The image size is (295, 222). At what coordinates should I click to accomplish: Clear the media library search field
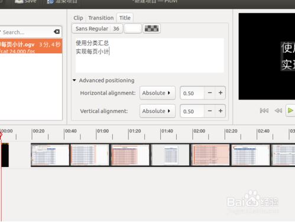point(57,31)
